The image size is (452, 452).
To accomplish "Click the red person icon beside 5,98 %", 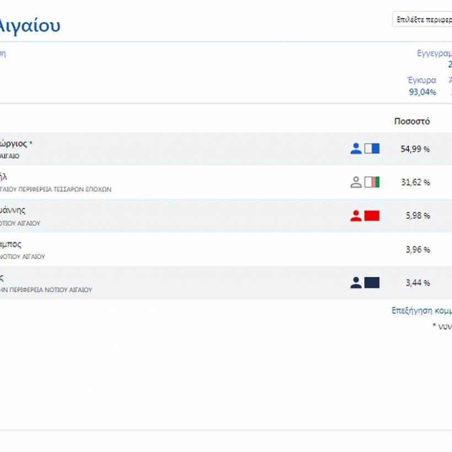I will coord(356,216).
